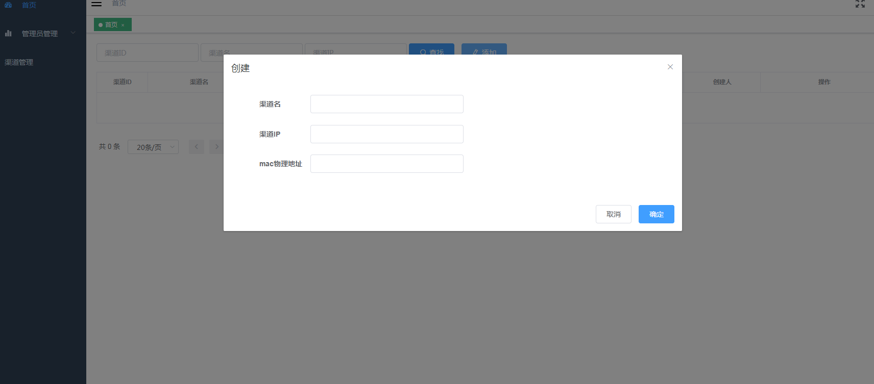Image resolution: width=874 pixels, height=384 pixels.
Task: Go to next page with right arrow
Action: click(x=216, y=147)
